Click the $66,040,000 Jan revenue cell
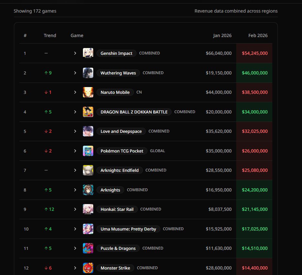 (219, 53)
